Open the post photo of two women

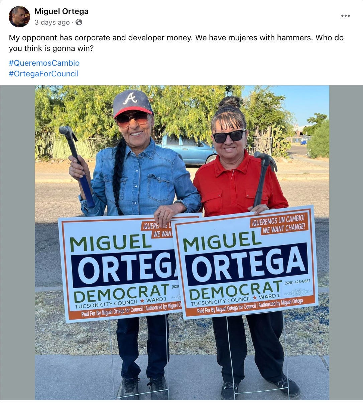[182, 243]
